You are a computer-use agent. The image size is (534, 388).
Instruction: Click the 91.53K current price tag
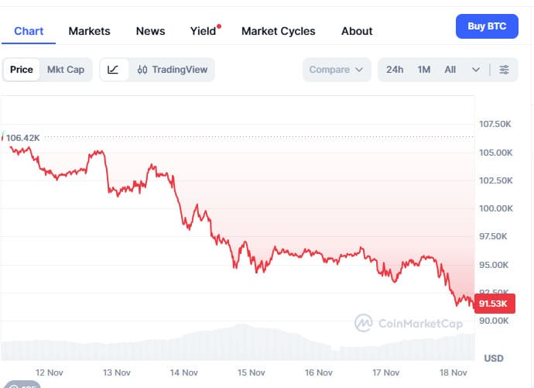pyautogui.click(x=493, y=304)
